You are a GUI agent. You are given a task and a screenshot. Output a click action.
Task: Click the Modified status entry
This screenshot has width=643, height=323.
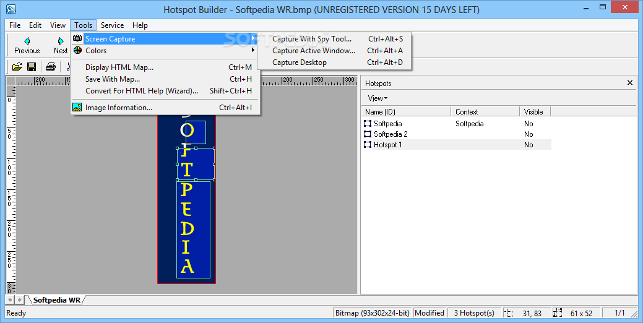pyautogui.click(x=429, y=313)
